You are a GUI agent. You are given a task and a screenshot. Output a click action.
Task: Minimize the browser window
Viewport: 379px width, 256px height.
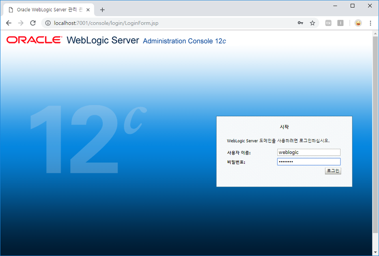point(335,6)
